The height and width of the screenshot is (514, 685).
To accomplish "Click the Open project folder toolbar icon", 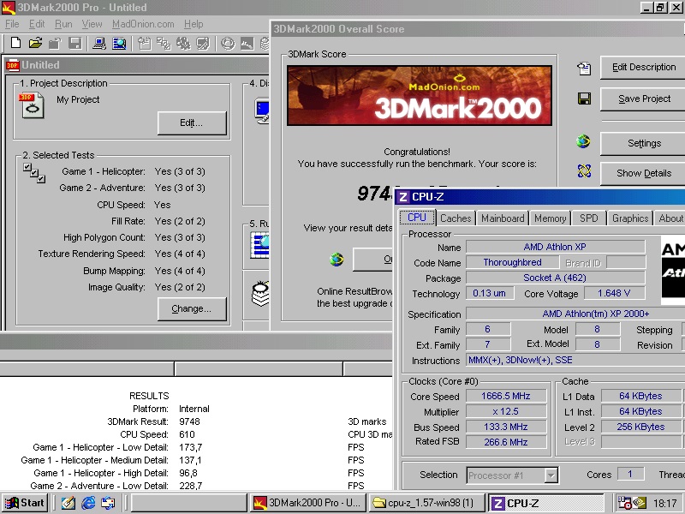I will click(35, 43).
